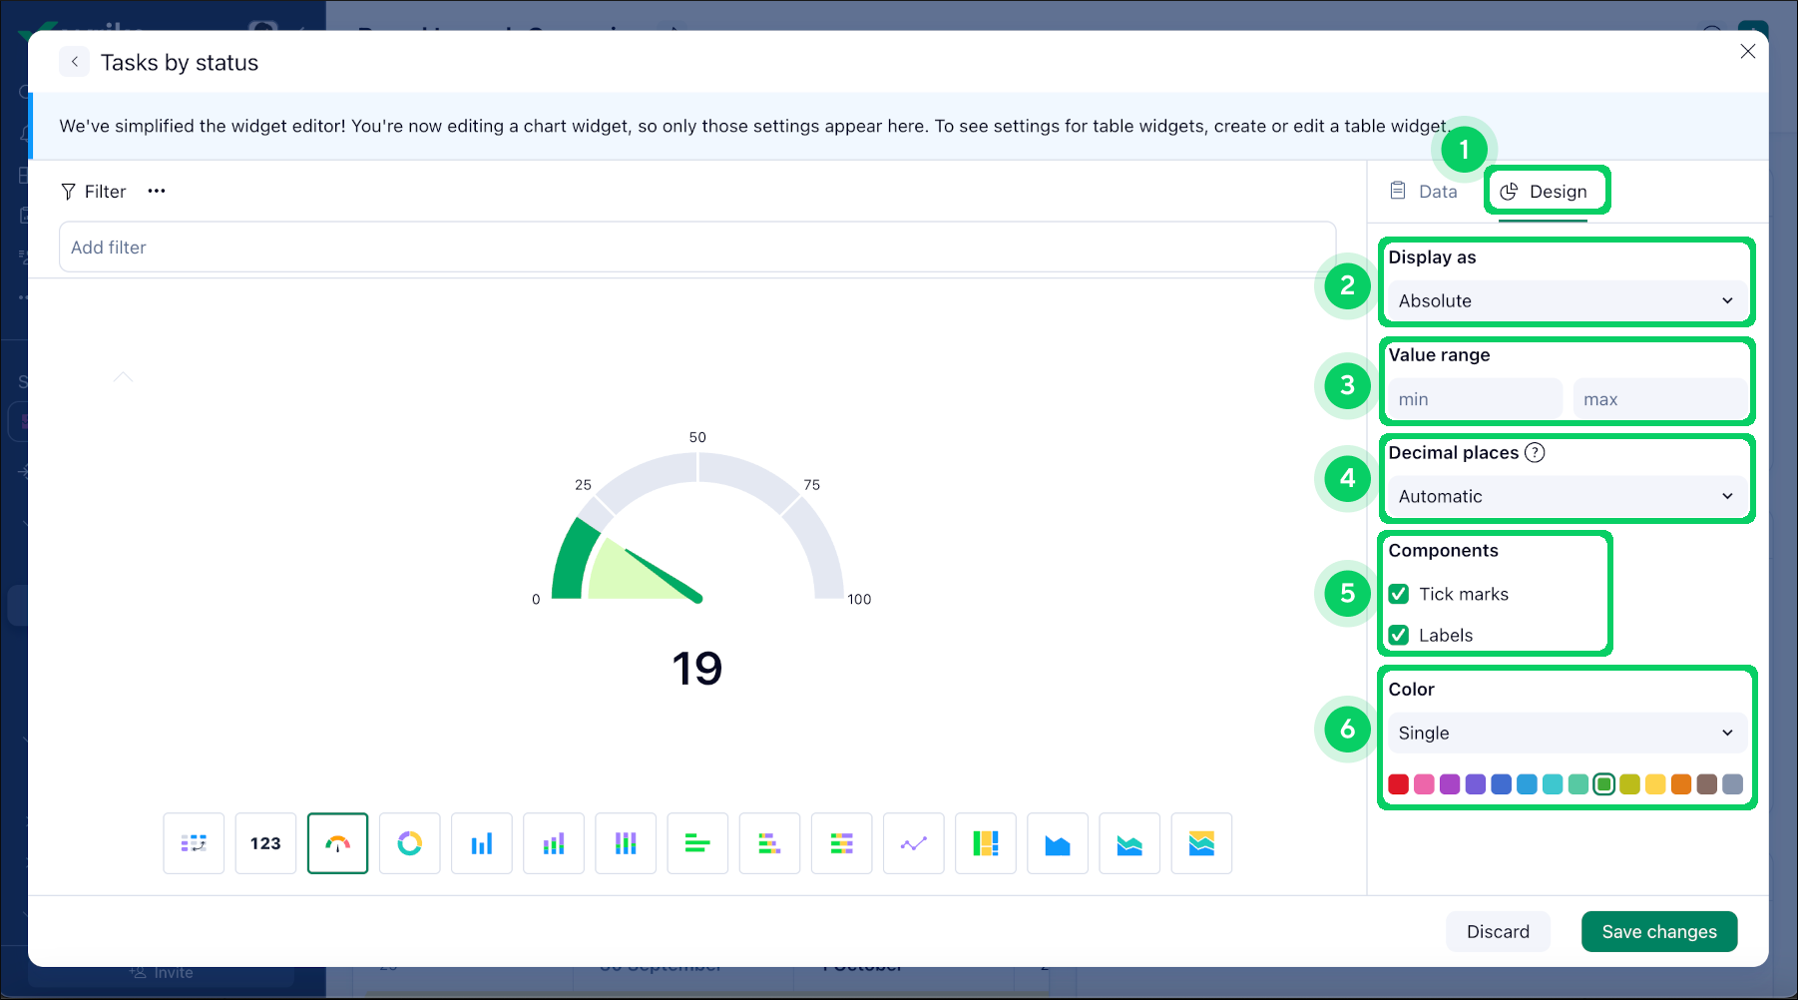Switch to the donut chart type
The width and height of the screenshot is (1798, 1000).
[409, 843]
